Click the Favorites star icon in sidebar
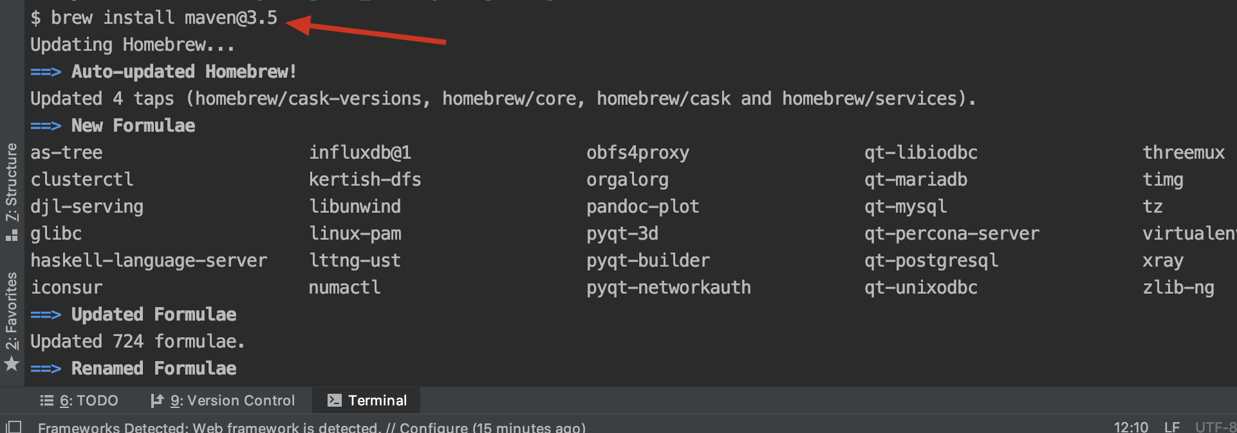Image resolution: width=1237 pixels, height=433 pixels. point(11,365)
